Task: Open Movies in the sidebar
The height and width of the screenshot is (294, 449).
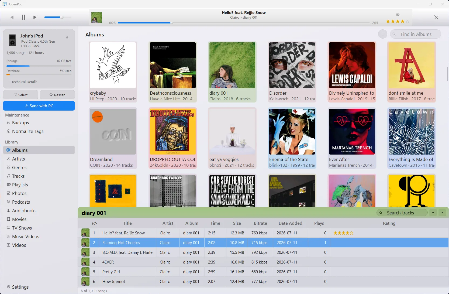Action: pyautogui.click(x=39, y=219)
